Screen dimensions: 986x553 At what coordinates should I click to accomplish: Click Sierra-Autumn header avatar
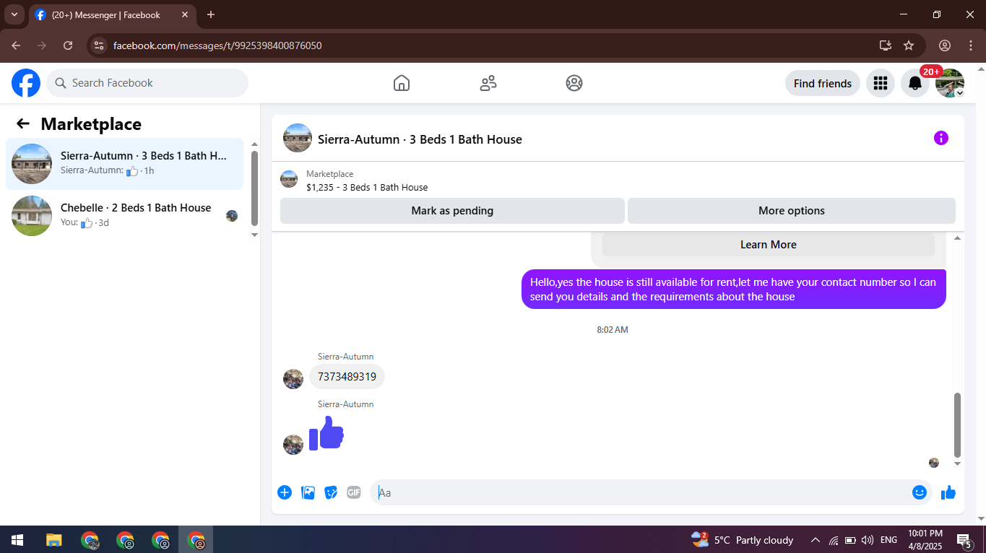click(298, 138)
